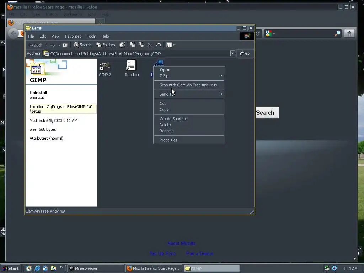Open the Search pane in Explorer toolbar
This screenshot has height=273, width=364.
pyautogui.click(x=82, y=45)
